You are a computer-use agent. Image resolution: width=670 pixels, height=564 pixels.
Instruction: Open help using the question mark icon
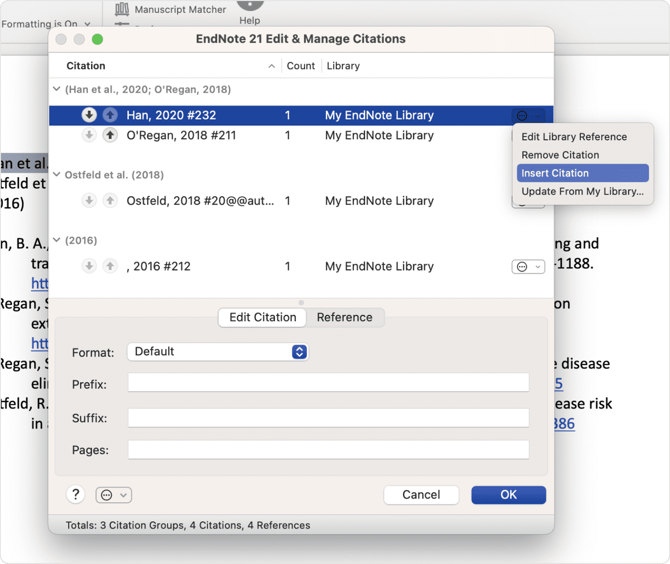[75, 494]
